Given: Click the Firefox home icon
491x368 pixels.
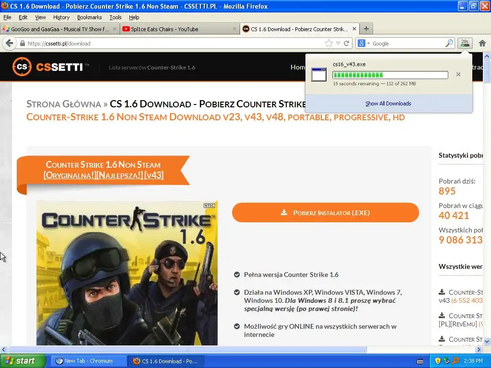Looking at the screenshot, I should coord(482,43).
